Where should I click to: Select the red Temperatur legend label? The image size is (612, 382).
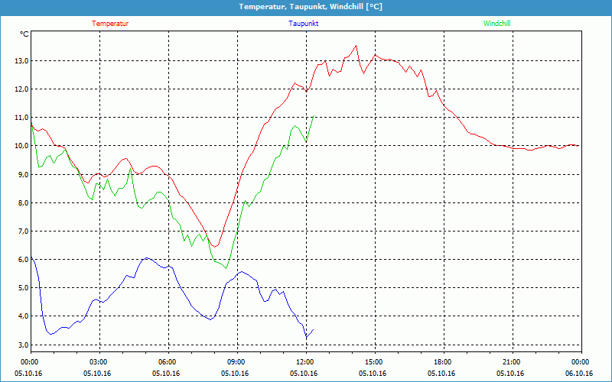coord(110,24)
